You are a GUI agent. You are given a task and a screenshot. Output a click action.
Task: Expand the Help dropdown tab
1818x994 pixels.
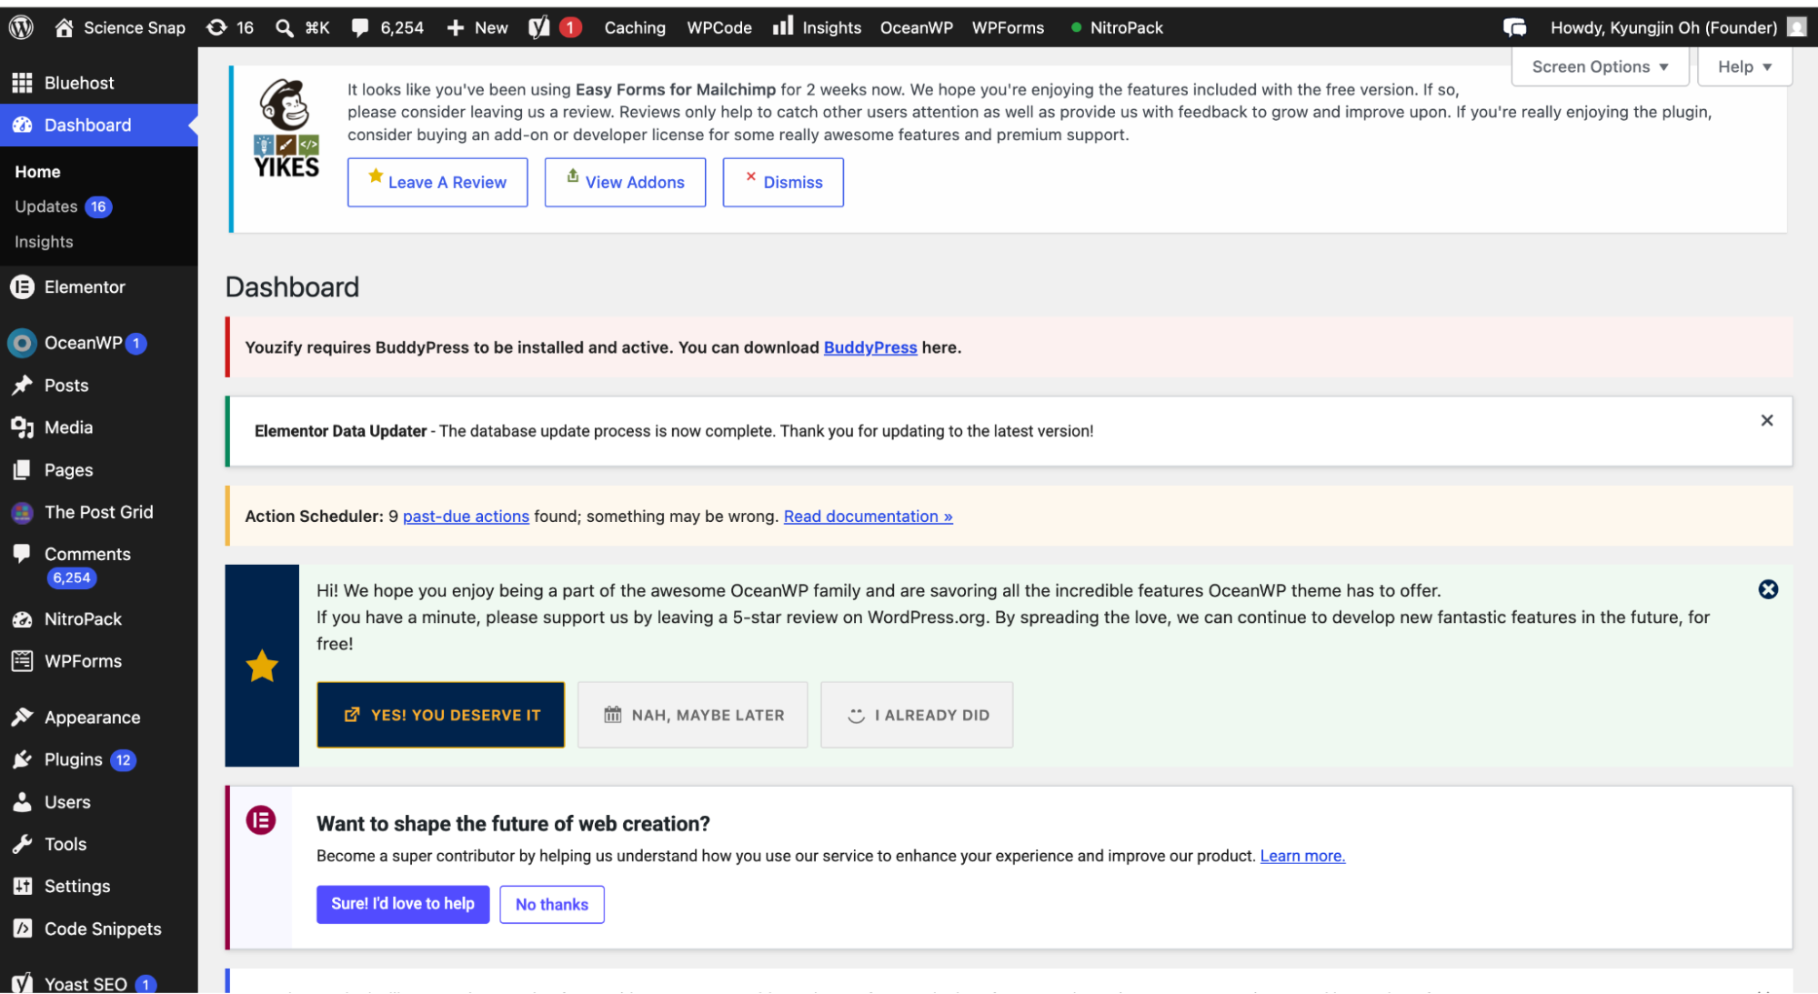[x=1744, y=66]
